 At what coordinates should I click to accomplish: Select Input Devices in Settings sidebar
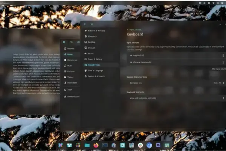click(101, 65)
